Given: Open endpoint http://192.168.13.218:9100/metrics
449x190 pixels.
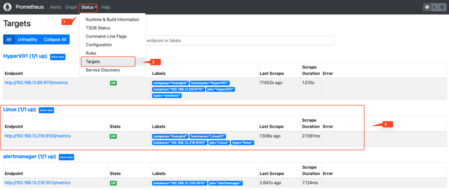Looking at the screenshot, I should [38, 136].
